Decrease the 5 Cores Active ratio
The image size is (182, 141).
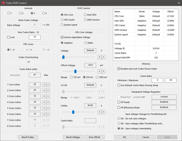(44, 108)
